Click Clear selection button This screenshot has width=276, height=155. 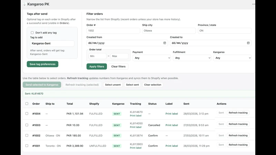pyautogui.click(x=152, y=85)
